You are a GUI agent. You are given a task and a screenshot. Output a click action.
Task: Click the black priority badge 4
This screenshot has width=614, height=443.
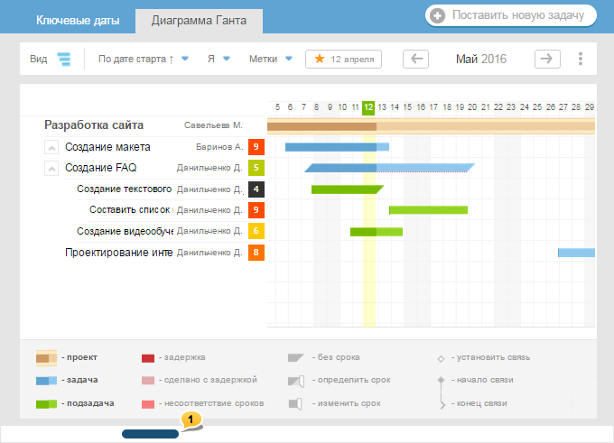[256, 189]
